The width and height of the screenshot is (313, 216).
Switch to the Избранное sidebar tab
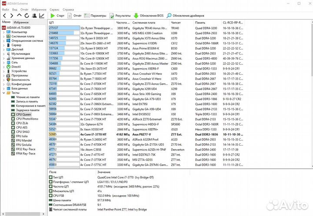click(x=21, y=22)
